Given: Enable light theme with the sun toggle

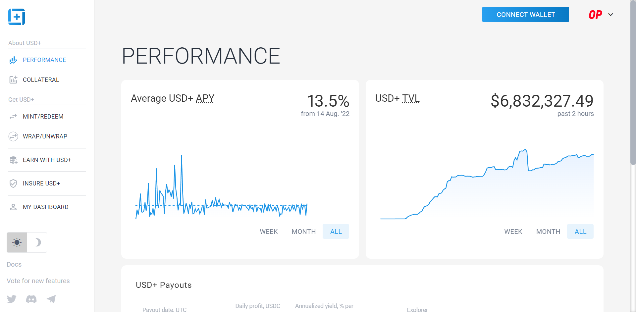Looking at the screenshot, I should coord(17,242).
